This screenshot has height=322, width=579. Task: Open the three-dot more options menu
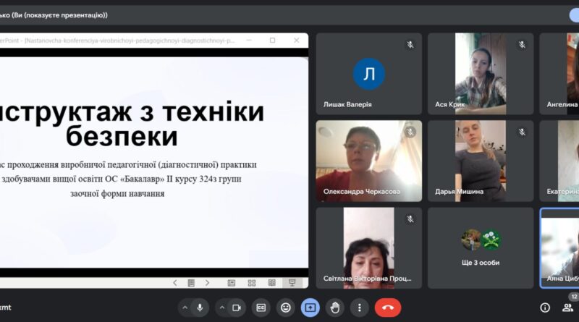[359, 308]
